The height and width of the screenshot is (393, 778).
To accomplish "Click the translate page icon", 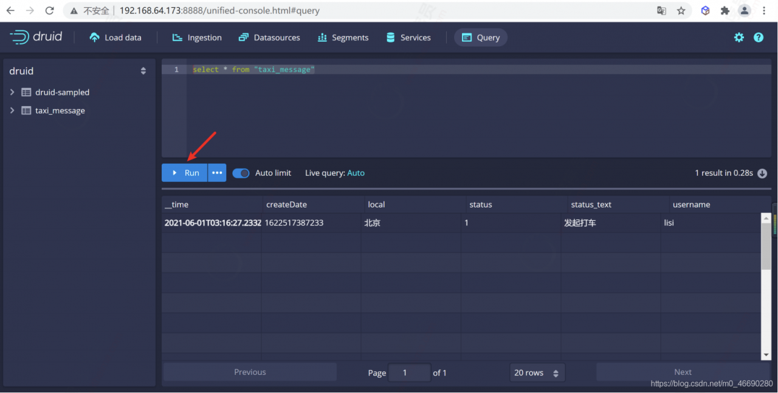I will pyautogui.click(x=661, y=10).
